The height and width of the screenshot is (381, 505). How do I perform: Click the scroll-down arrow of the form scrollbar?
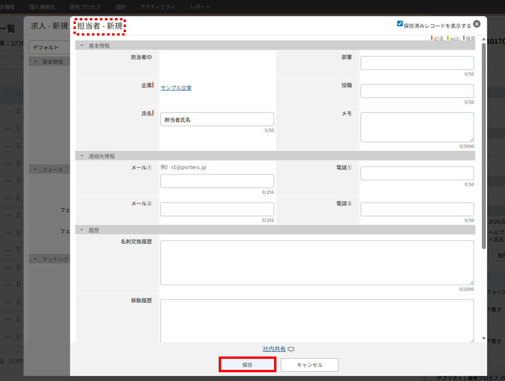[x=483, y=338]
